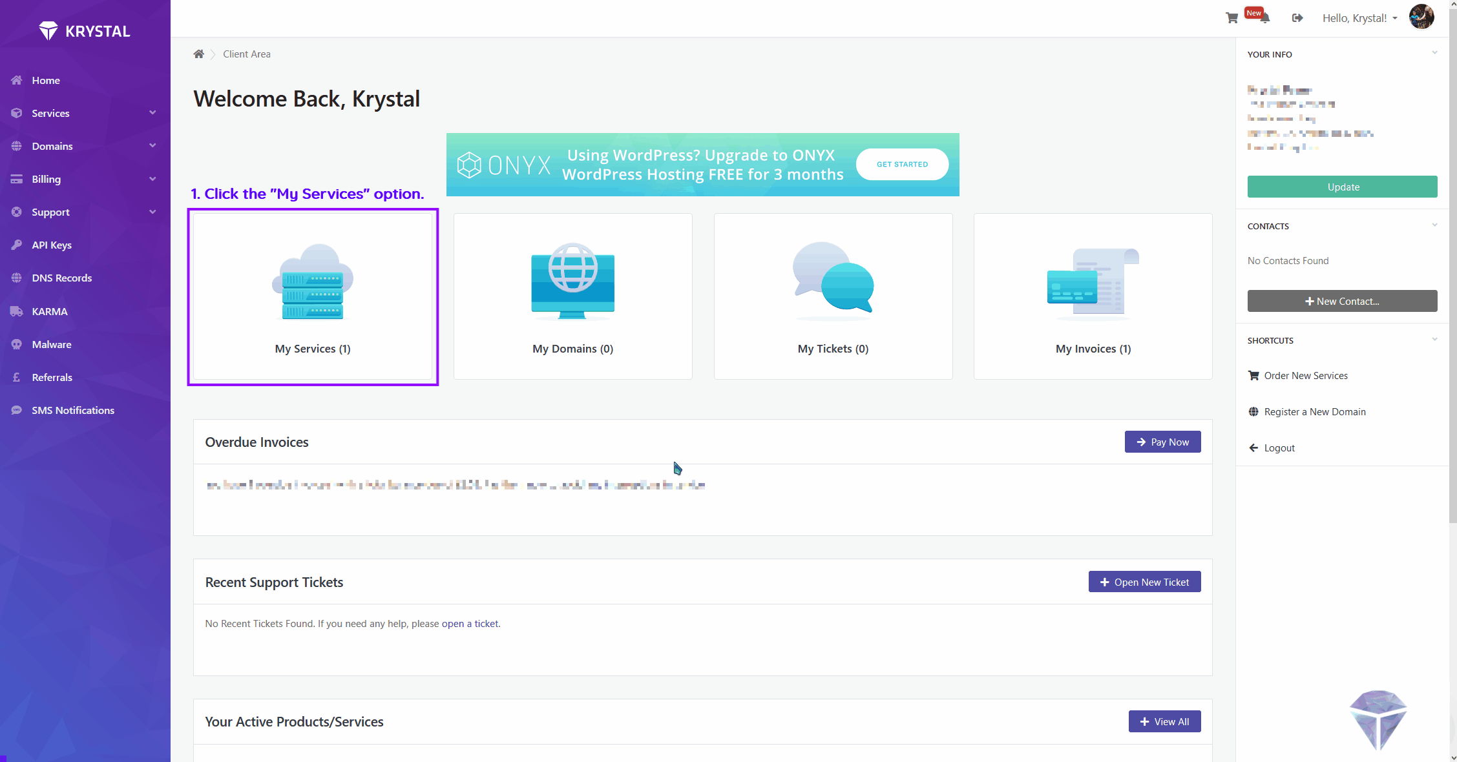Open the Order New Services shortcut
1457x762 pixels.
click(x=1306, y=375)
